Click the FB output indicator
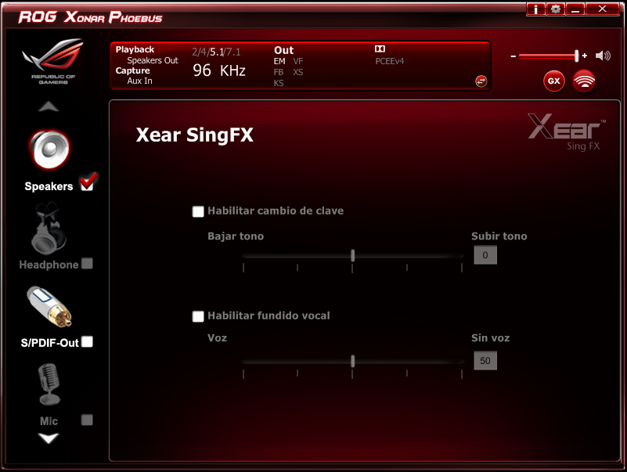The image size is (627, 472). [x=279, y=72]
